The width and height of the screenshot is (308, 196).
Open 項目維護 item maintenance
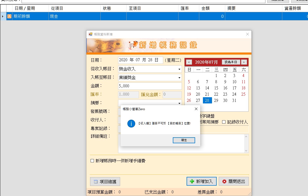click(x=105, y=182)
